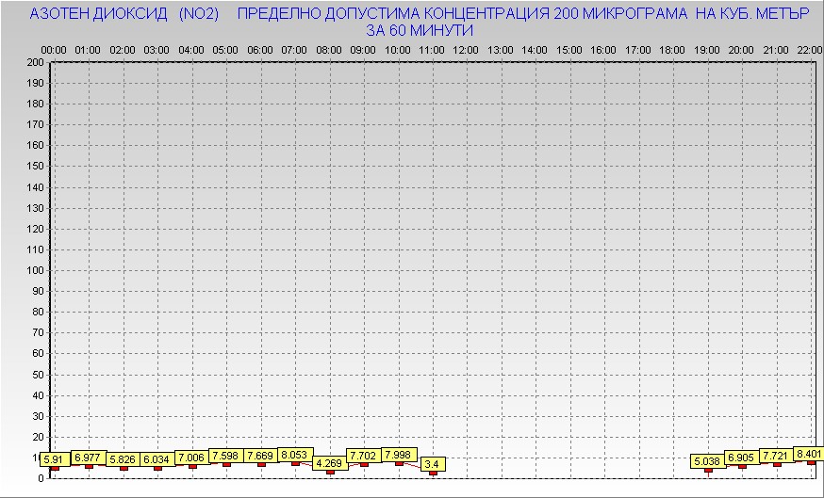Select the 7.598 data label
Viewport: 824px width, 498px height.
point(226,456)
